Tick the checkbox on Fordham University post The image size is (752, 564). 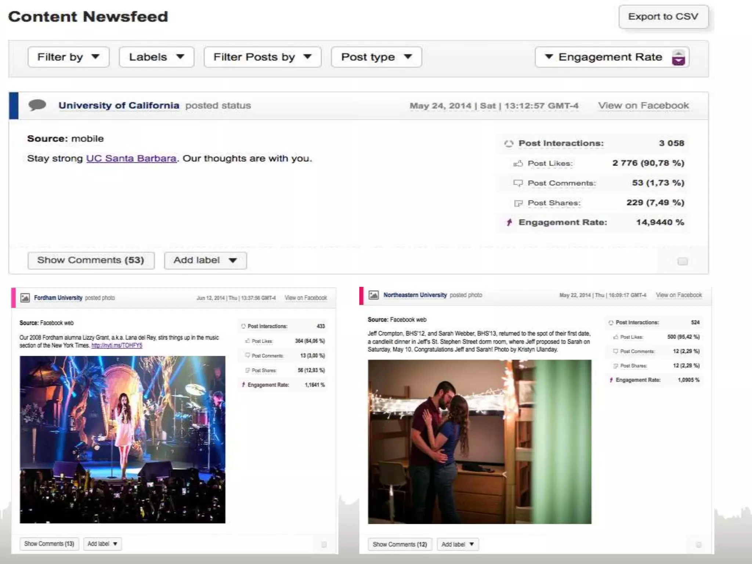point(323,544)
